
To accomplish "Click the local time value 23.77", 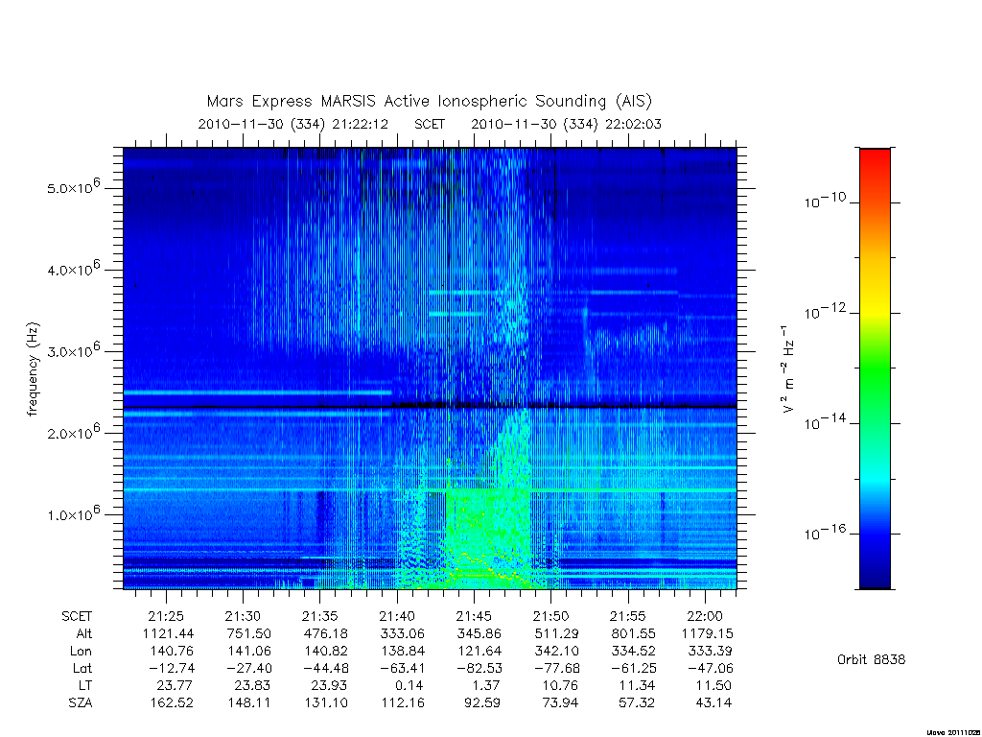I will 175,685.
